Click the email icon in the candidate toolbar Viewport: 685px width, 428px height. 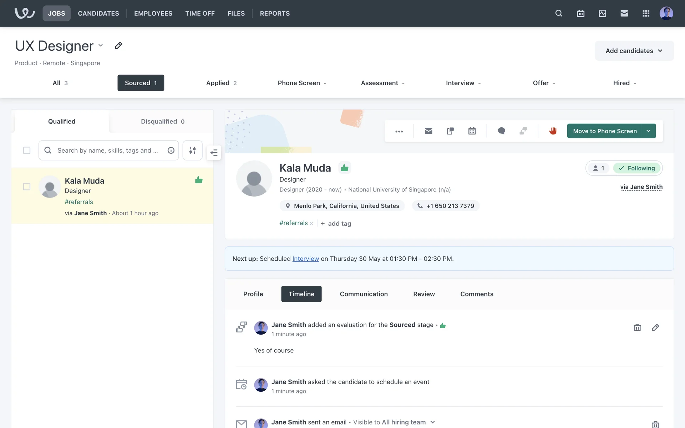[428, 131]
